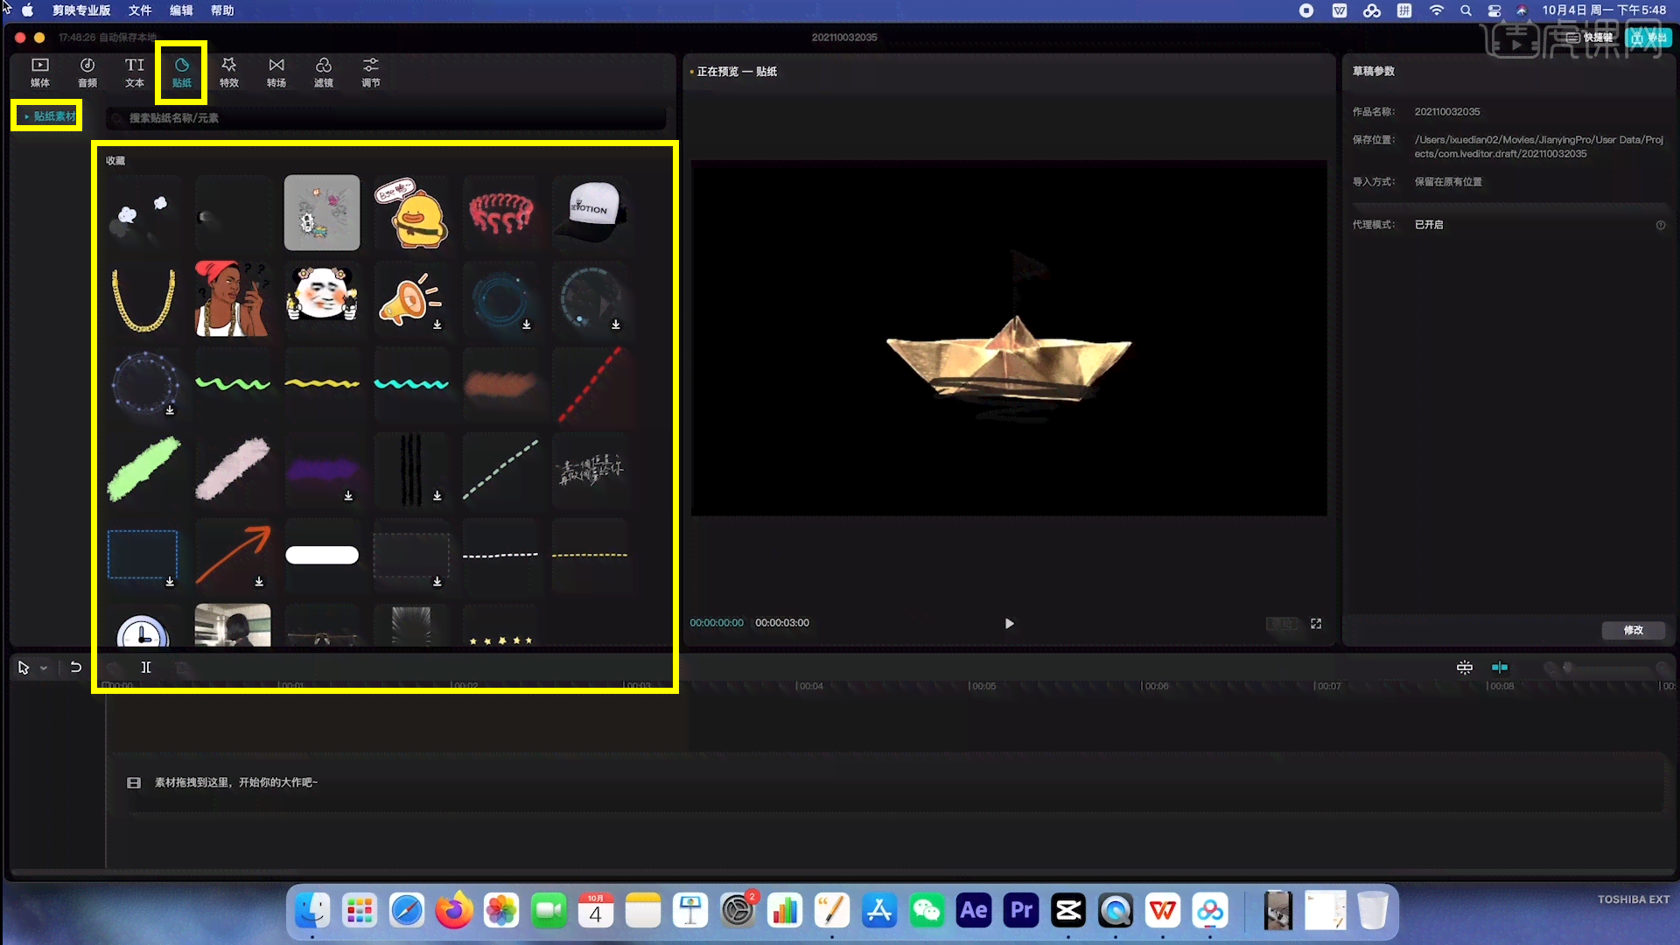This screenshot has height=945, width=1680.
Task: Select the 调节 (Adjustment) tool icon
Action: pos(370,72)
